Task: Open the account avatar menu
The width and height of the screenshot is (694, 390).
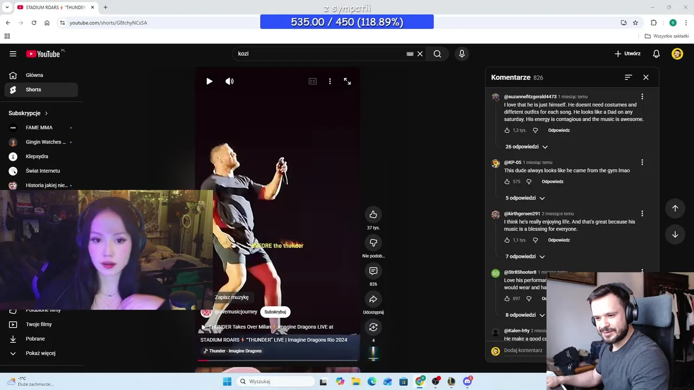Action: pos(677,54)
